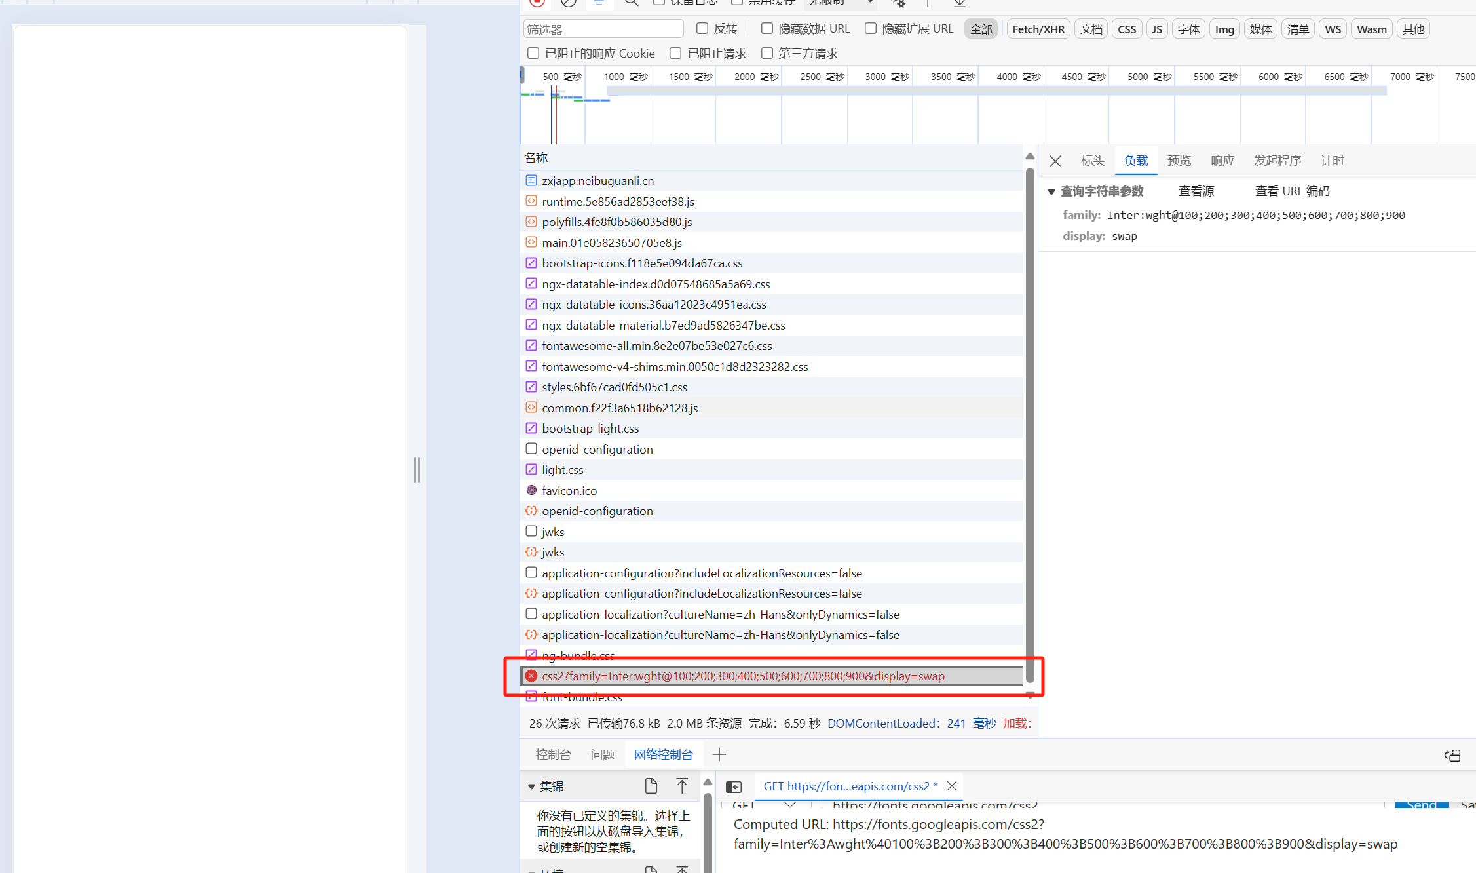
Task: Close the GET css2 request tab
Action: pos(952,786)
